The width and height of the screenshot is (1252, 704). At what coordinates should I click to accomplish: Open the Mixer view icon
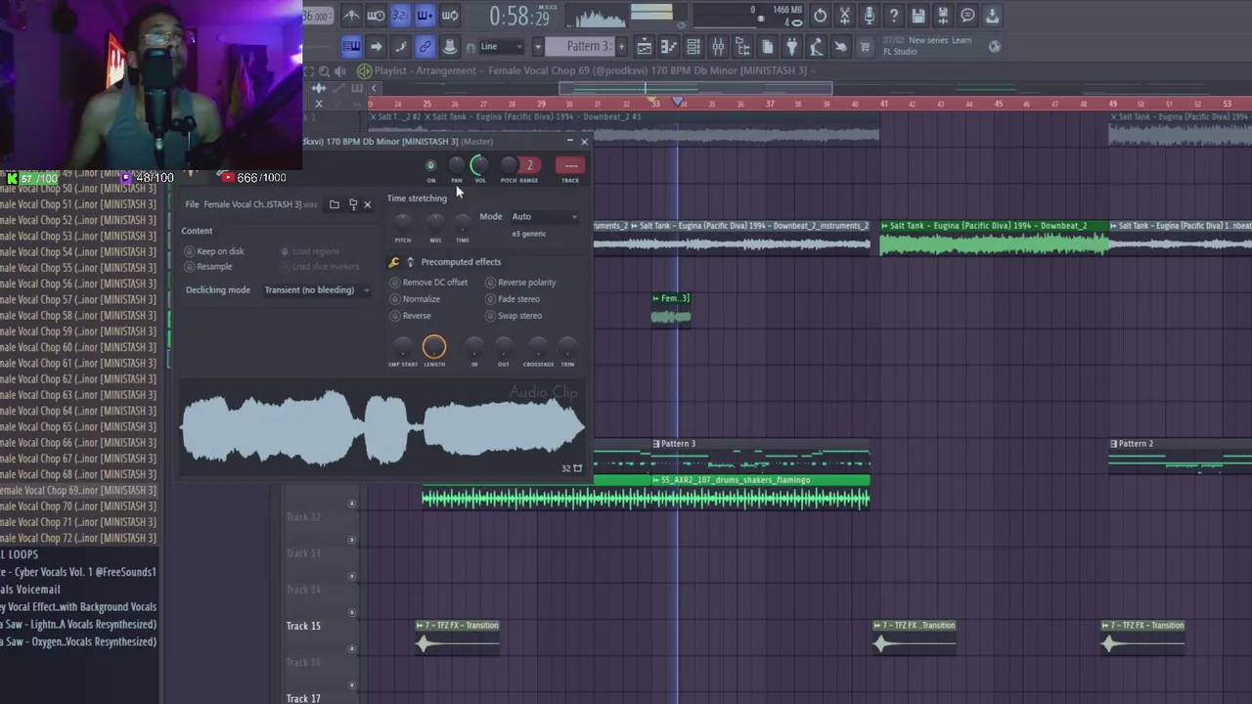click(x=718, y=46)
